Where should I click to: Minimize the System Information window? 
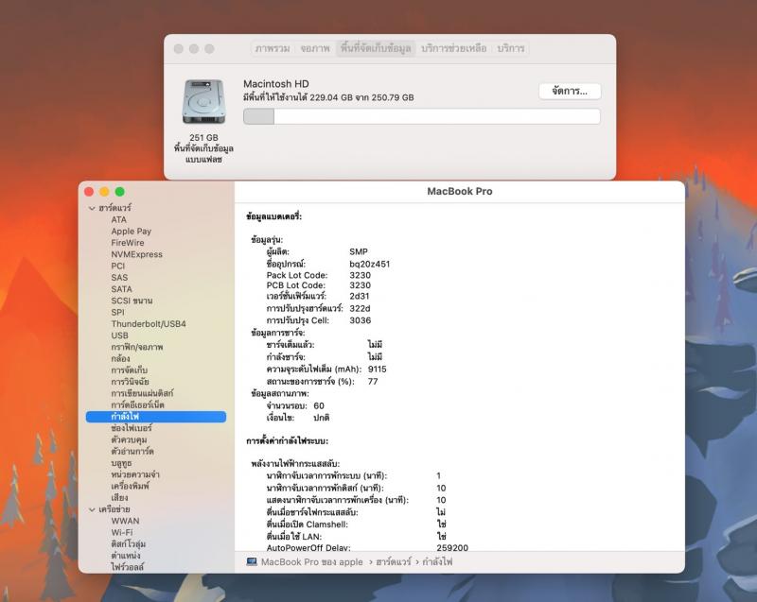[104, 192]
